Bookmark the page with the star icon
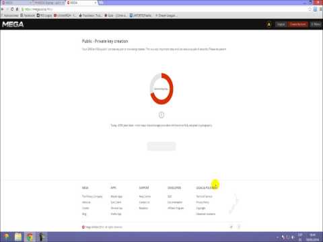Screen dimensions: 323x242 (x=310, y=9)
